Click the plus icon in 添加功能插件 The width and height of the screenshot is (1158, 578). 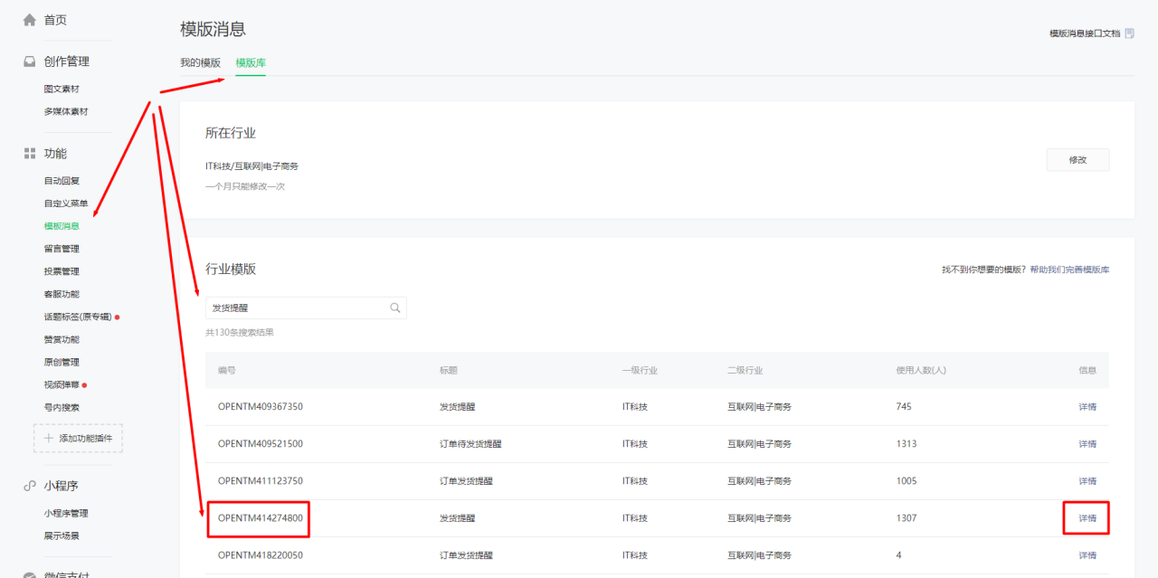pos(49,438)
